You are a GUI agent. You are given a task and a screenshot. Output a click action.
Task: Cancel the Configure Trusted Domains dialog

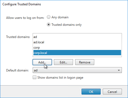click(x=112, y=92)
